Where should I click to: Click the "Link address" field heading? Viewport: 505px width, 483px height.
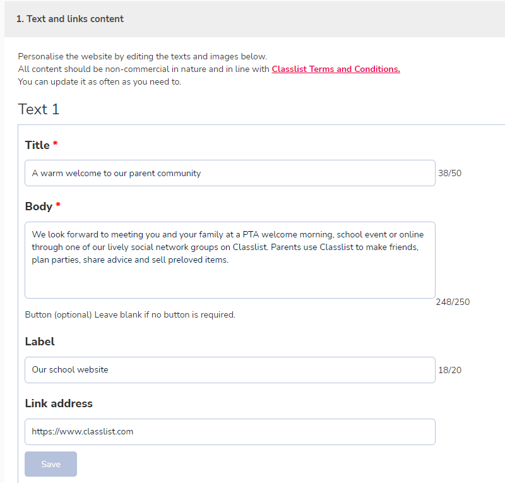tap(59, 403)
